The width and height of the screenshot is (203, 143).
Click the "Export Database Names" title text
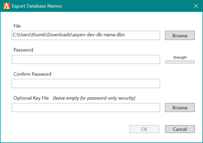coord(37,6)
